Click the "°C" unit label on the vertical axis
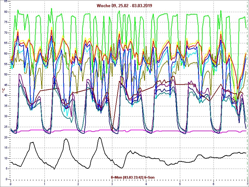 [3, 90]
